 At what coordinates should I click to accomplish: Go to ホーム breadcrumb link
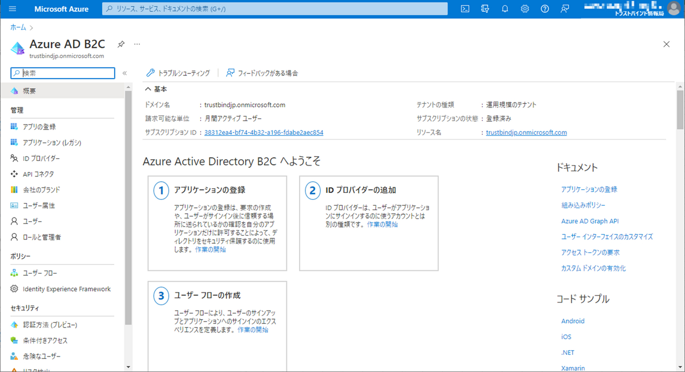point(18,27)
